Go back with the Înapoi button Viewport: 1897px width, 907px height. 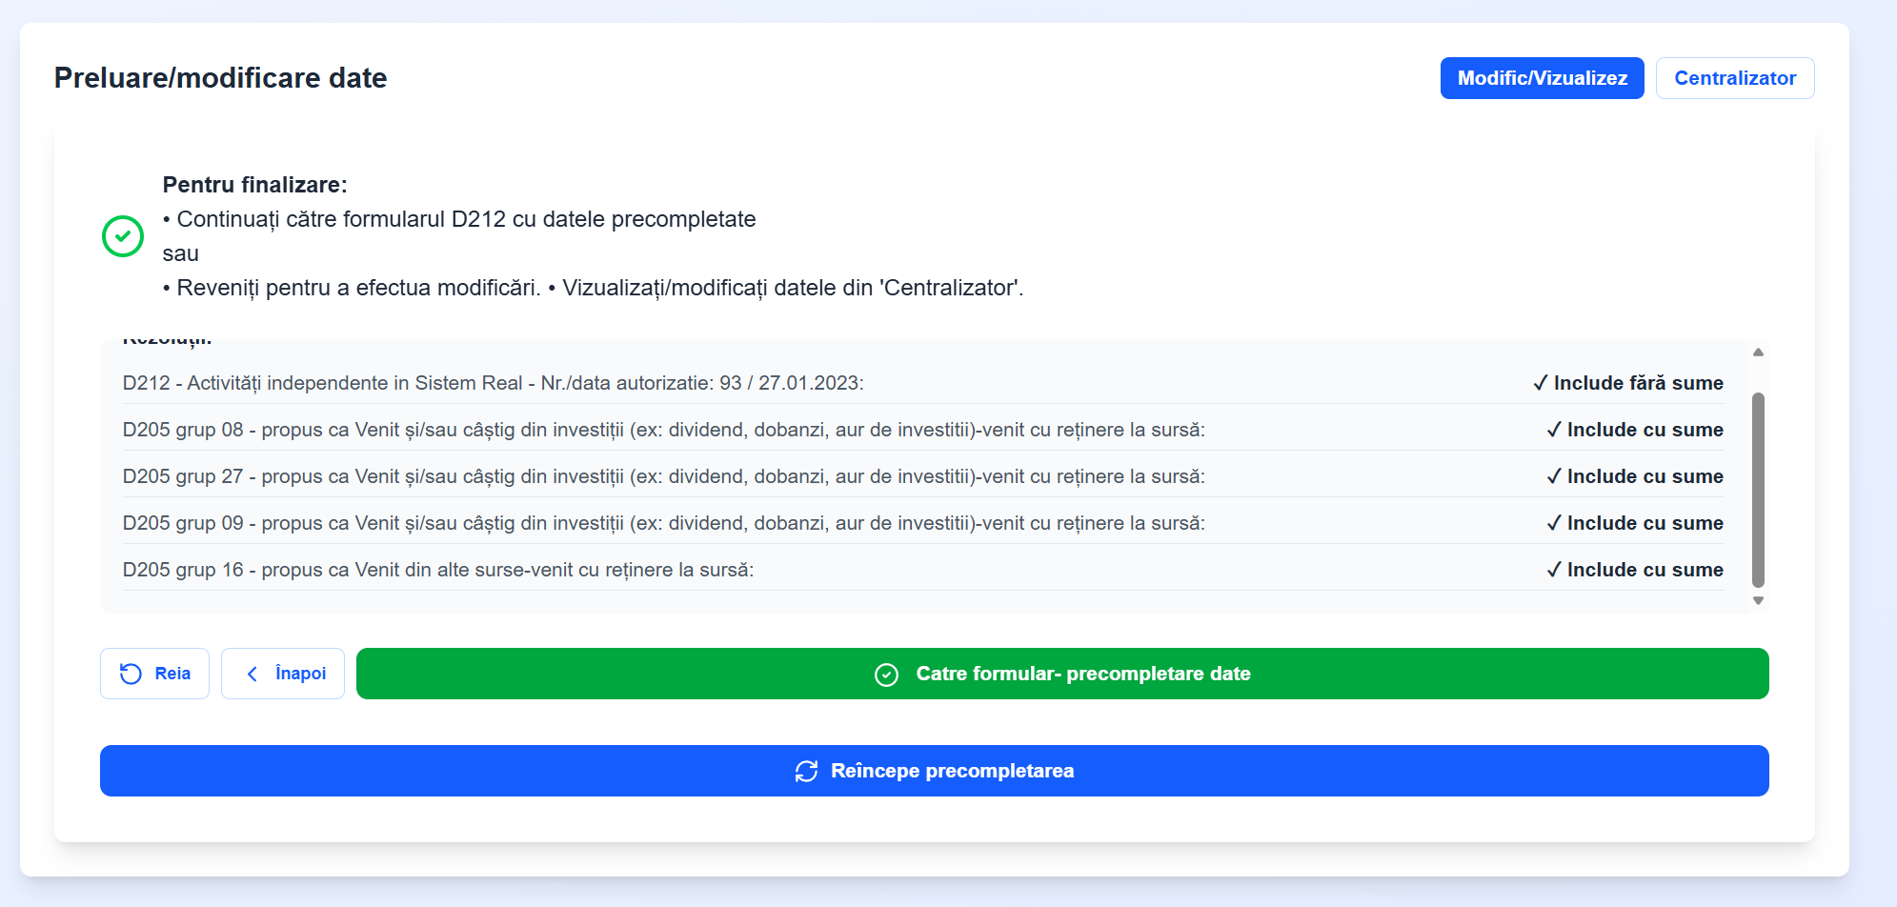(283, 674)
